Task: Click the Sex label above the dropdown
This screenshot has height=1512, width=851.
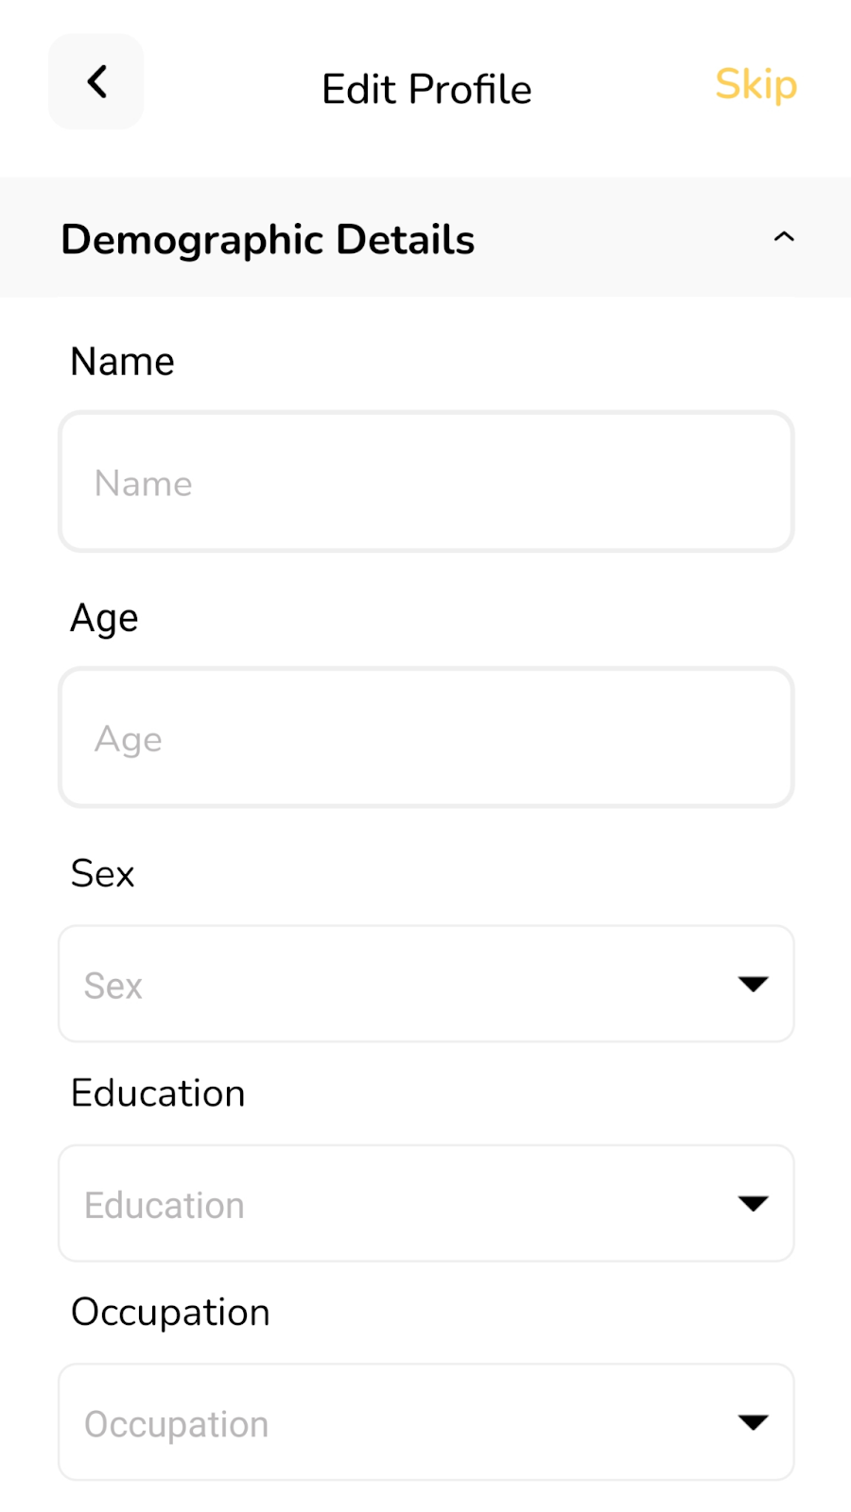Action: [x=102, y=874]
